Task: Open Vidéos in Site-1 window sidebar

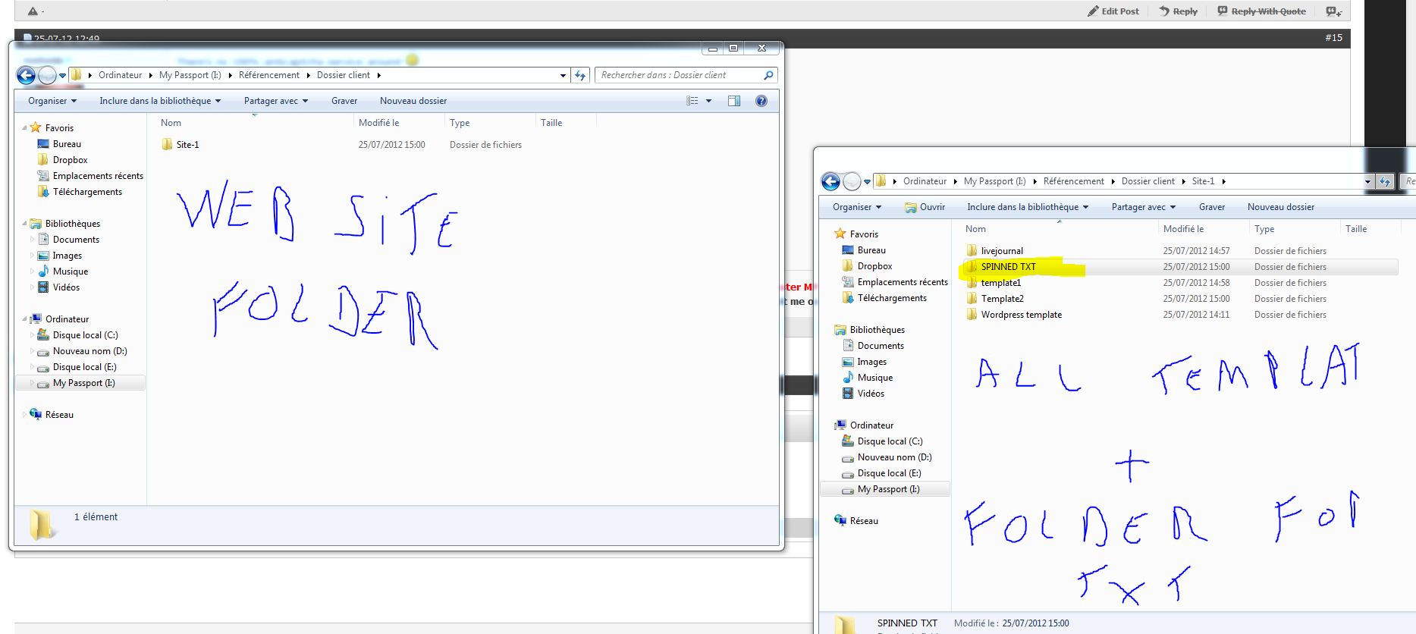Action: pos(863,394)
